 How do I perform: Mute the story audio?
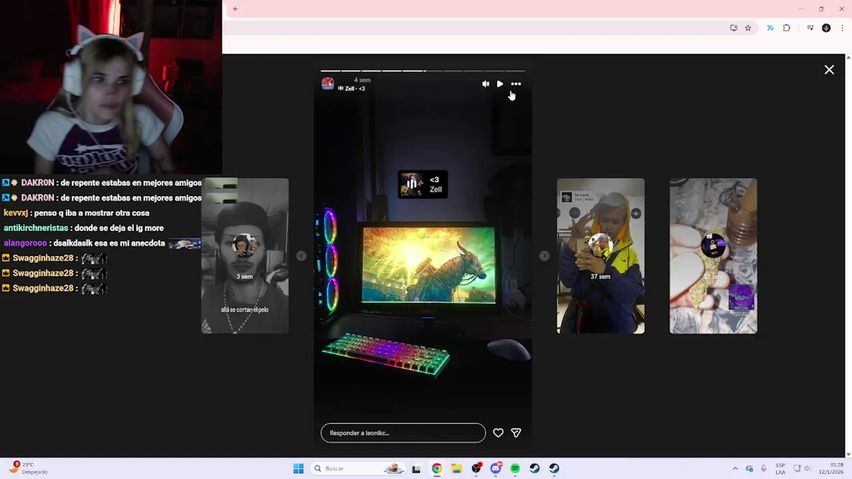click(486, 84)
